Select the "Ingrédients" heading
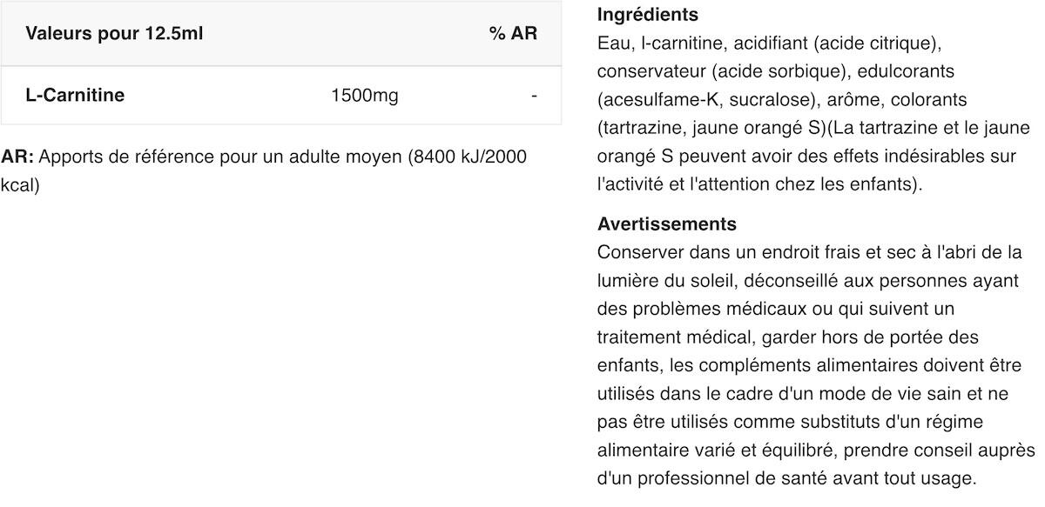The image size is (1045, 507). point(648,15)
